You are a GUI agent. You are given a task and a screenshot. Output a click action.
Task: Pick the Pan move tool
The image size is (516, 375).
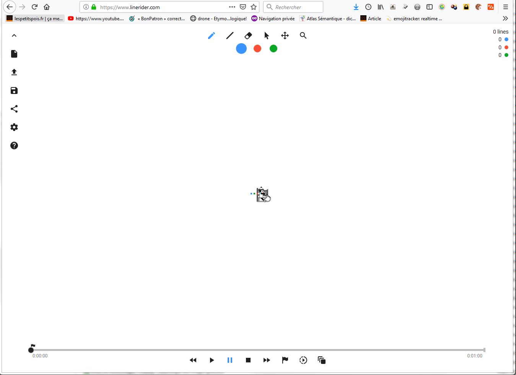(x=285, y=36)
